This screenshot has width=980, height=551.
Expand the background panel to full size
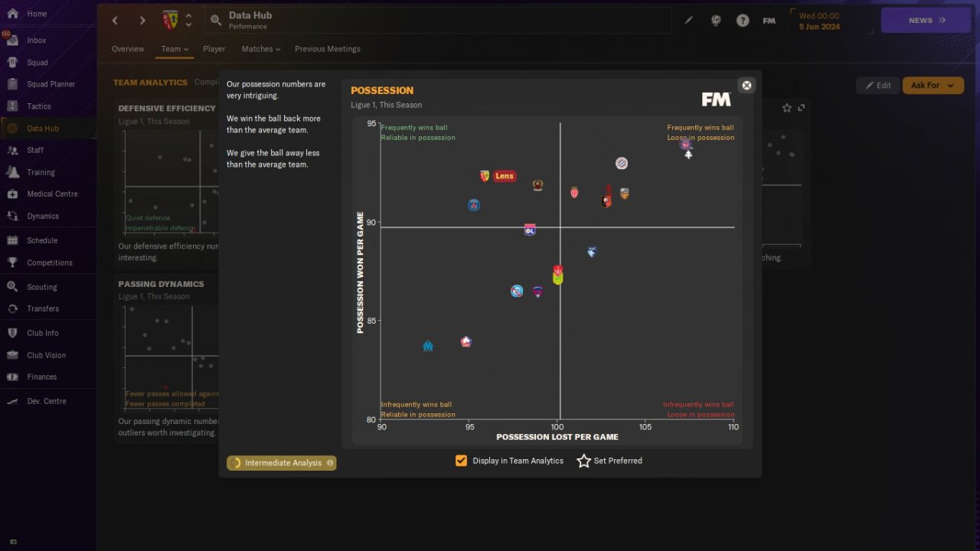802,108
